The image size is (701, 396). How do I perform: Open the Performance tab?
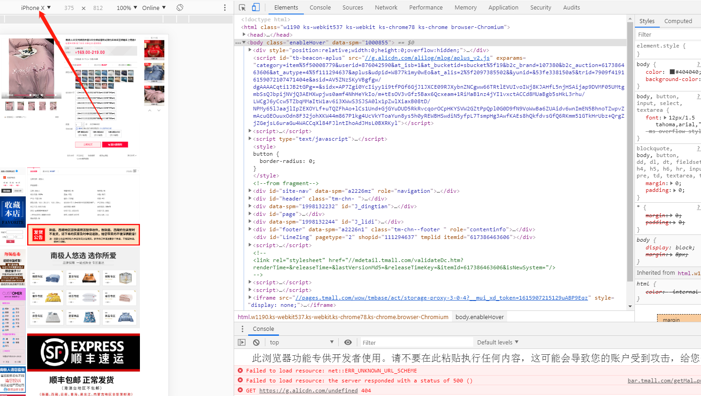[x=426, y=8]
